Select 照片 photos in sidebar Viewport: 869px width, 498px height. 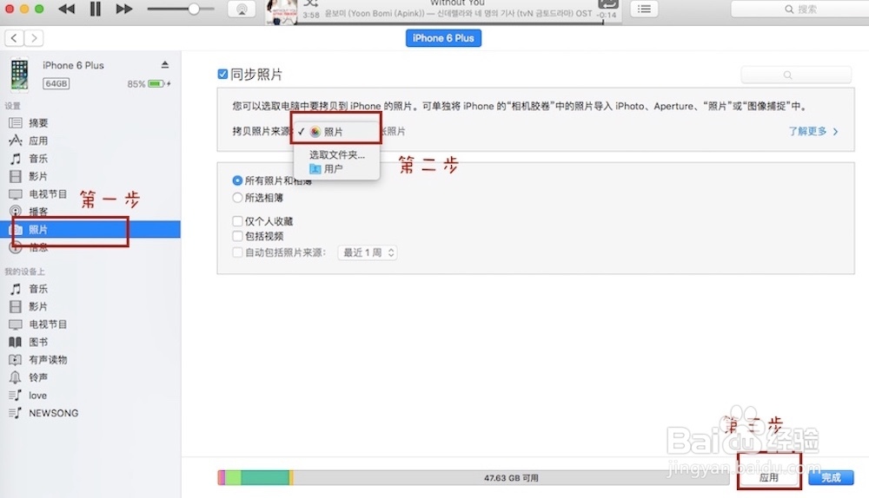(90, 230)
